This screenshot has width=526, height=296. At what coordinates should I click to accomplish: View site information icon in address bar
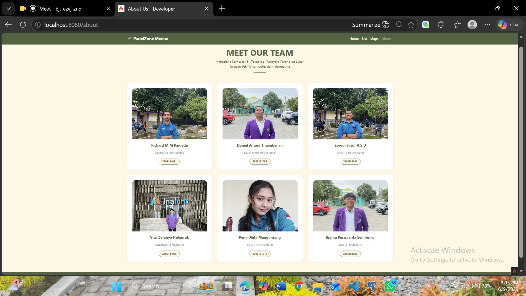coord(38,25)
